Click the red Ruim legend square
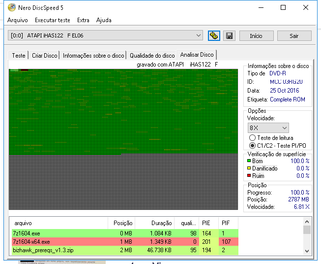This screenshot has height=264, width=321. pos(249,176)
